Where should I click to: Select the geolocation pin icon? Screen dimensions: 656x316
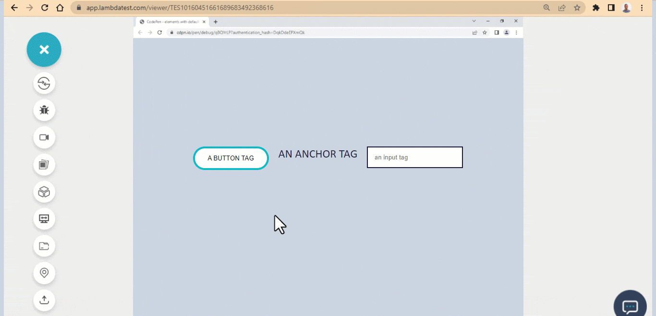[x=44, y=273]
